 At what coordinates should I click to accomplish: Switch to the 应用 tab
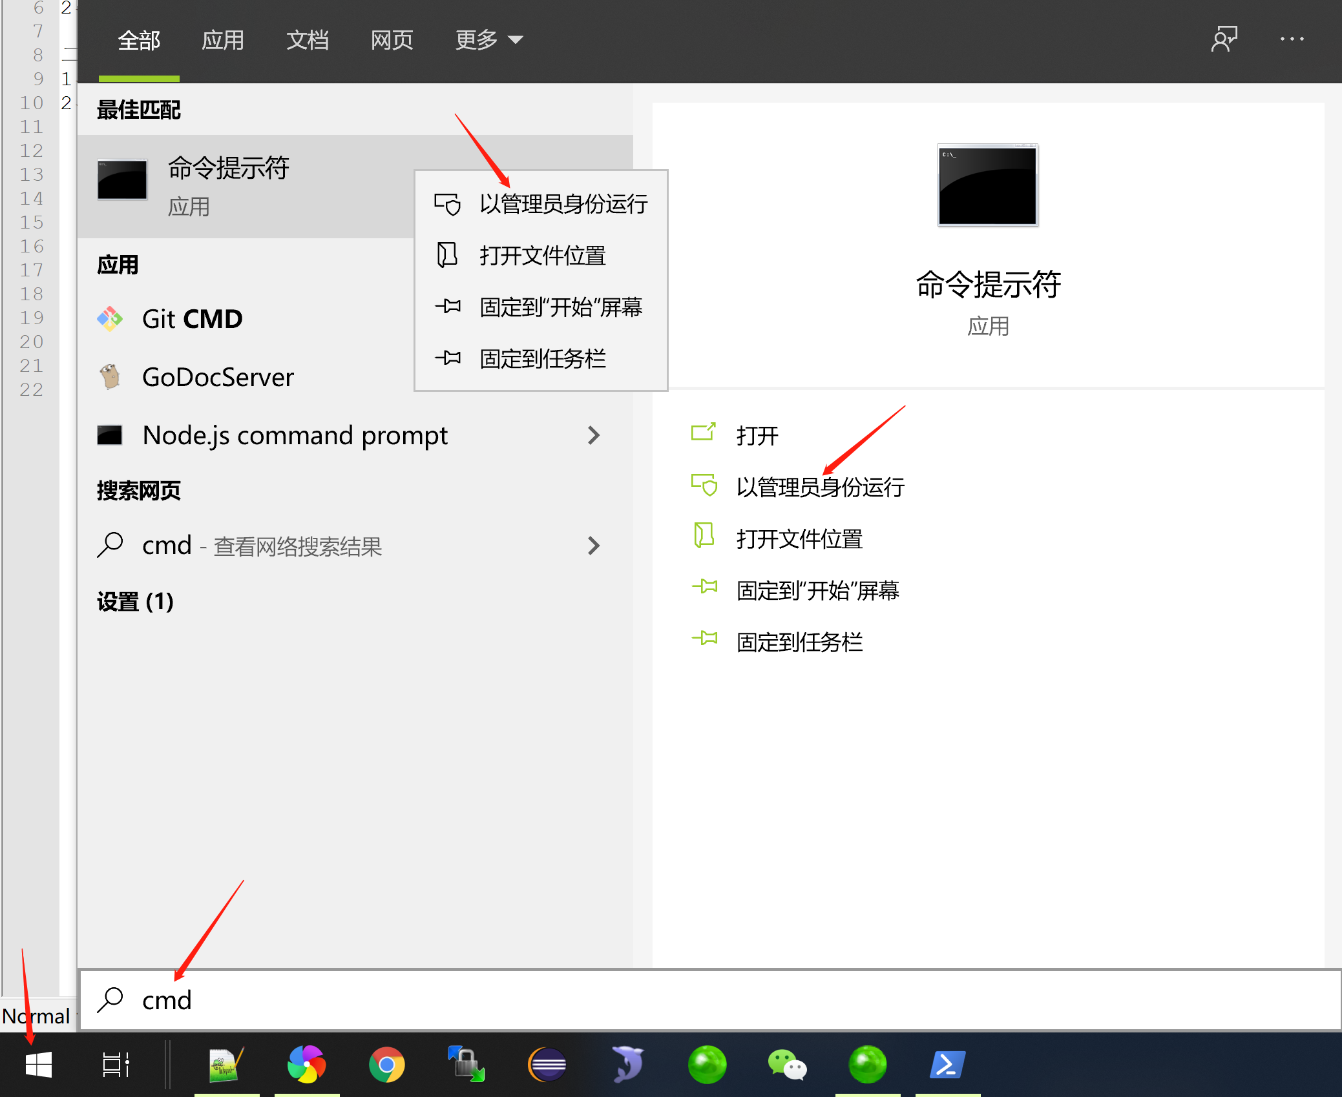tap(223, 40)
